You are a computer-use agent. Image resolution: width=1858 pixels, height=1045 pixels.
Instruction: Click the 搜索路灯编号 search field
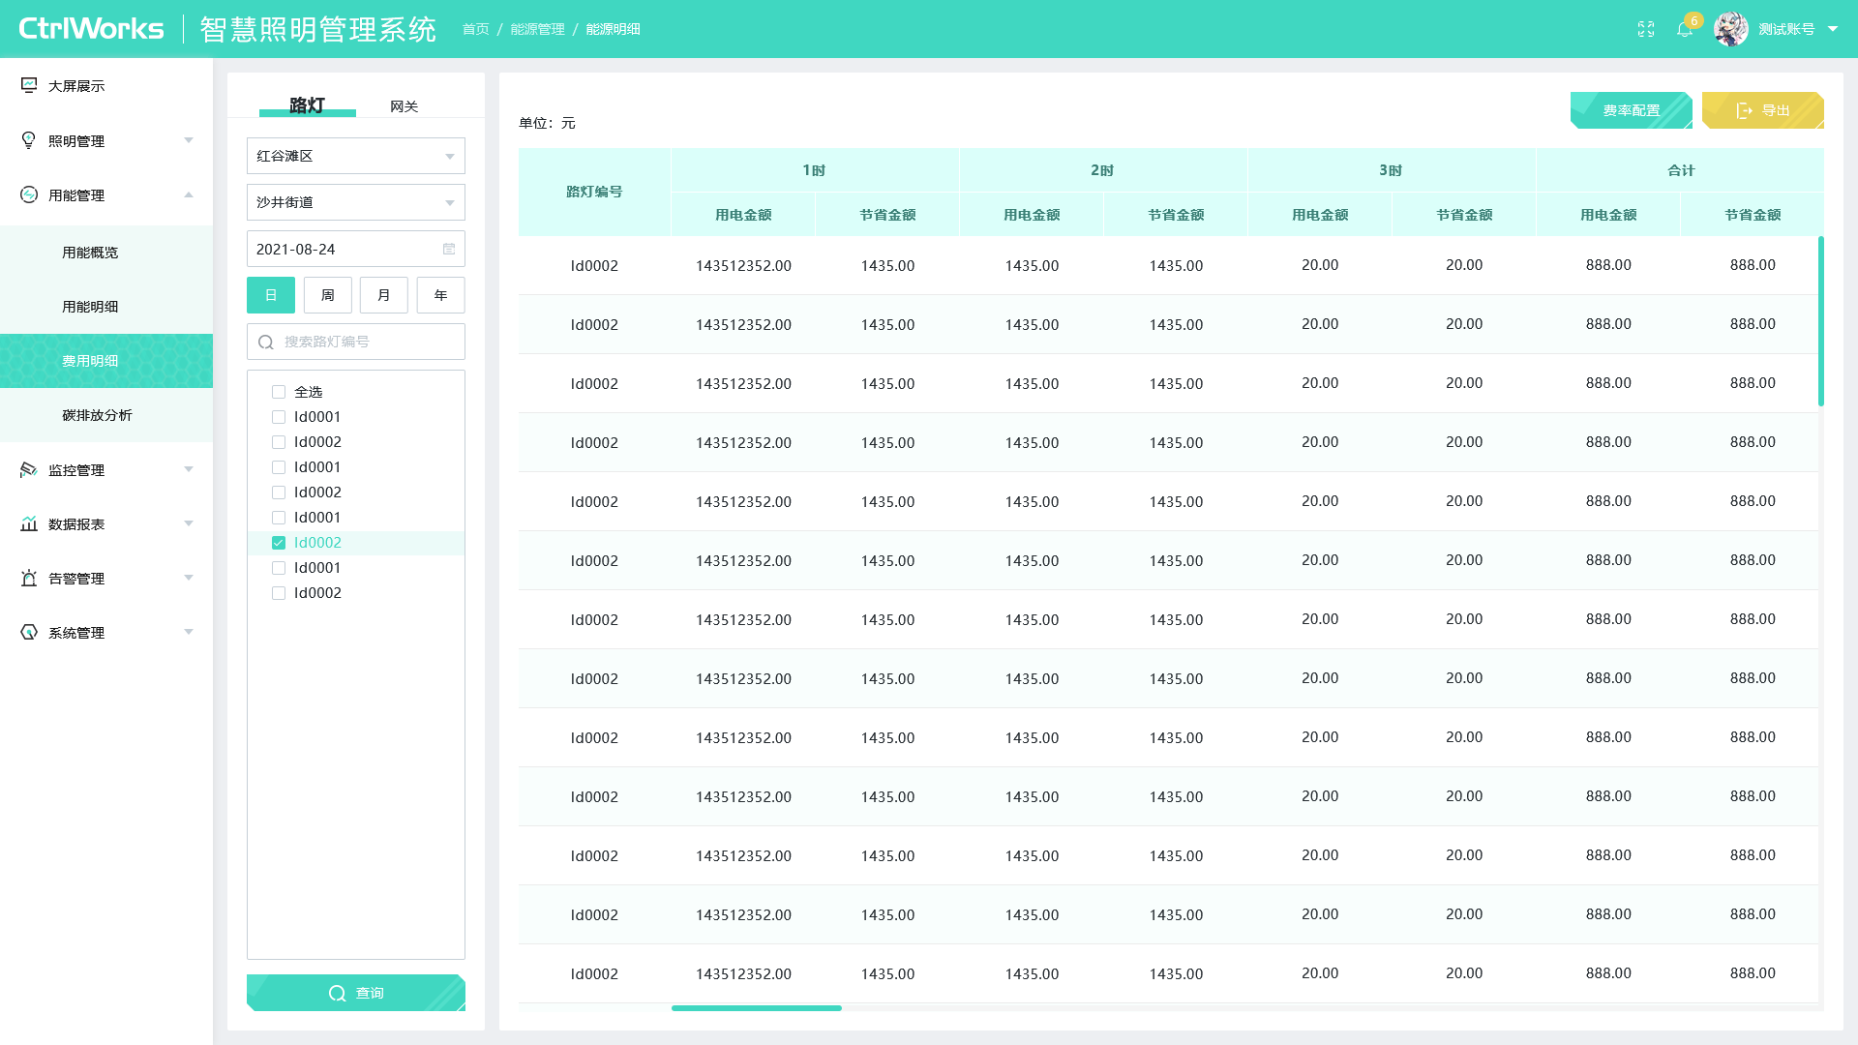(x=356, y=342)
